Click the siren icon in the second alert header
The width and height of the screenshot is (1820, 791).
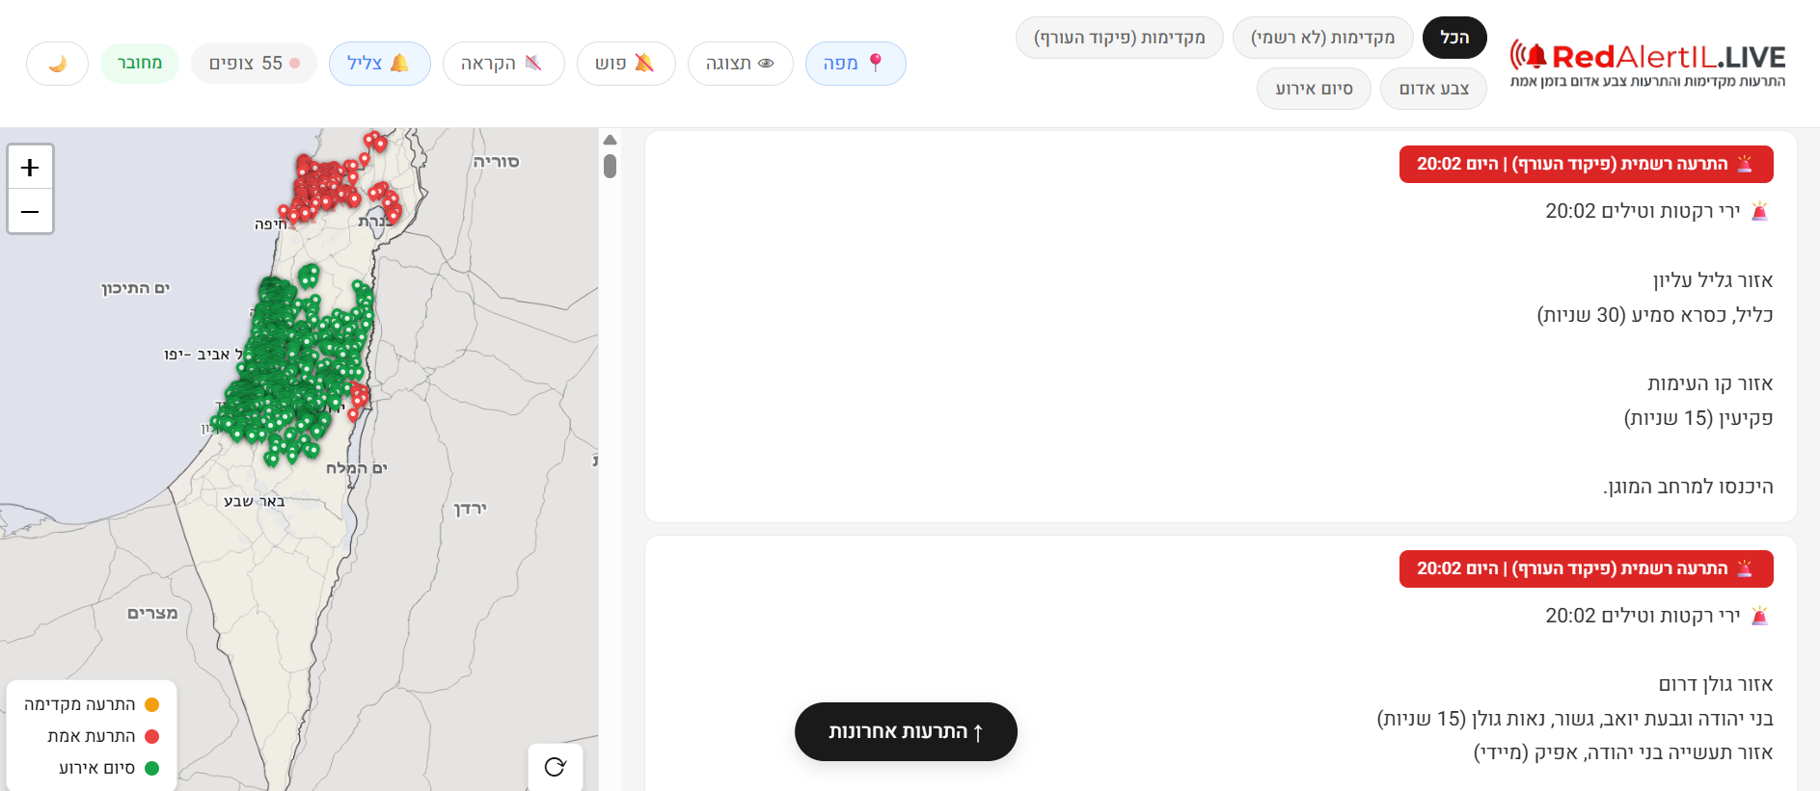[x=1745, y=568]
